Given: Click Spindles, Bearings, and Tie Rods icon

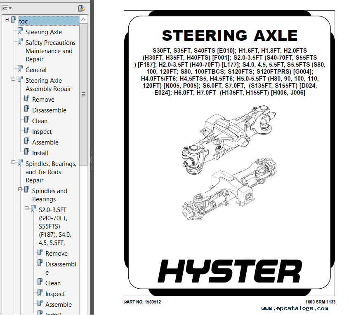Looking at the screenshot, I should tap(20, 162).
